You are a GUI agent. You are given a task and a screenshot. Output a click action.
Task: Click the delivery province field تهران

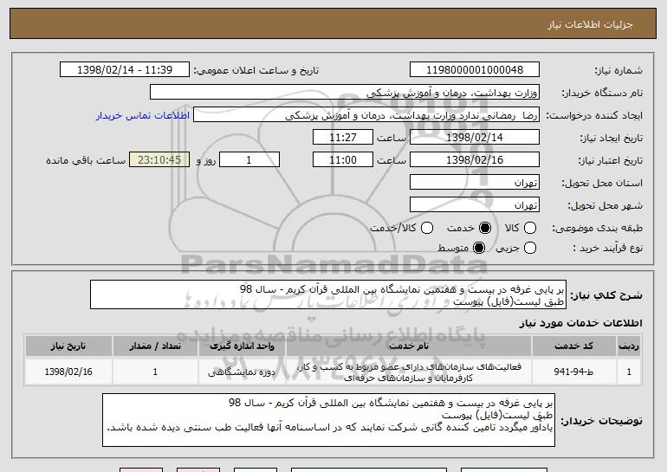[475, 183]
